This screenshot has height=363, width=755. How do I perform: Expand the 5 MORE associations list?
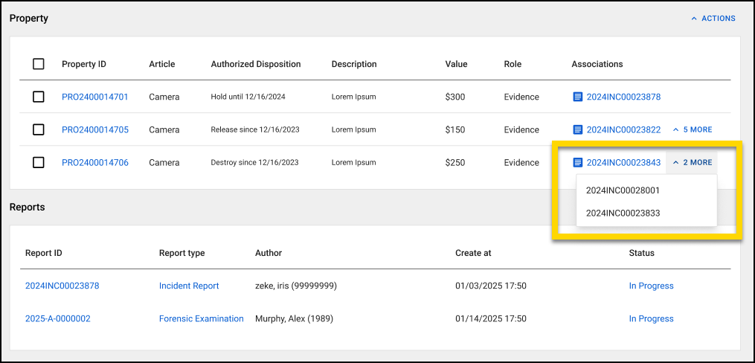pyautogui.click(x=693, y=129)
